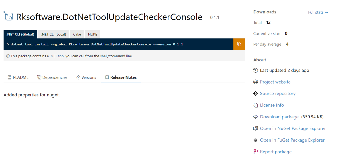The image size is (342, 161).
Task: Click the history icon next to Last updated
Action: click(256, 70)
